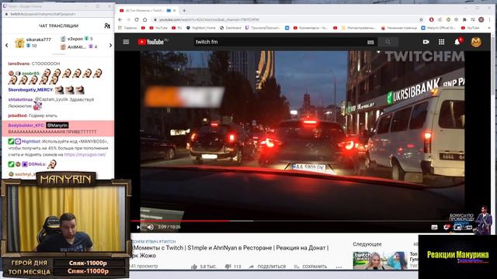Show next chat leaderboard entries
The width and height of the screenshot is (497, 279).
click(x=110, y=46)
